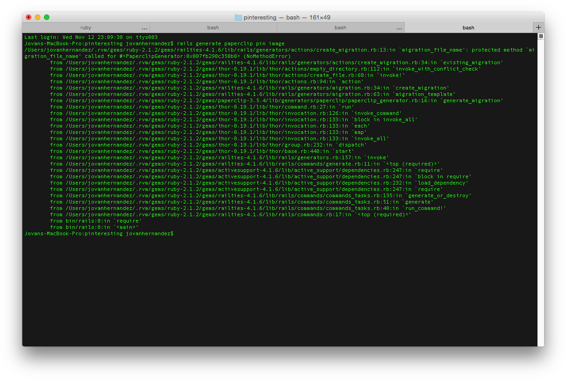Minimize the Terminal window with the yellow button

coord(38,17)
